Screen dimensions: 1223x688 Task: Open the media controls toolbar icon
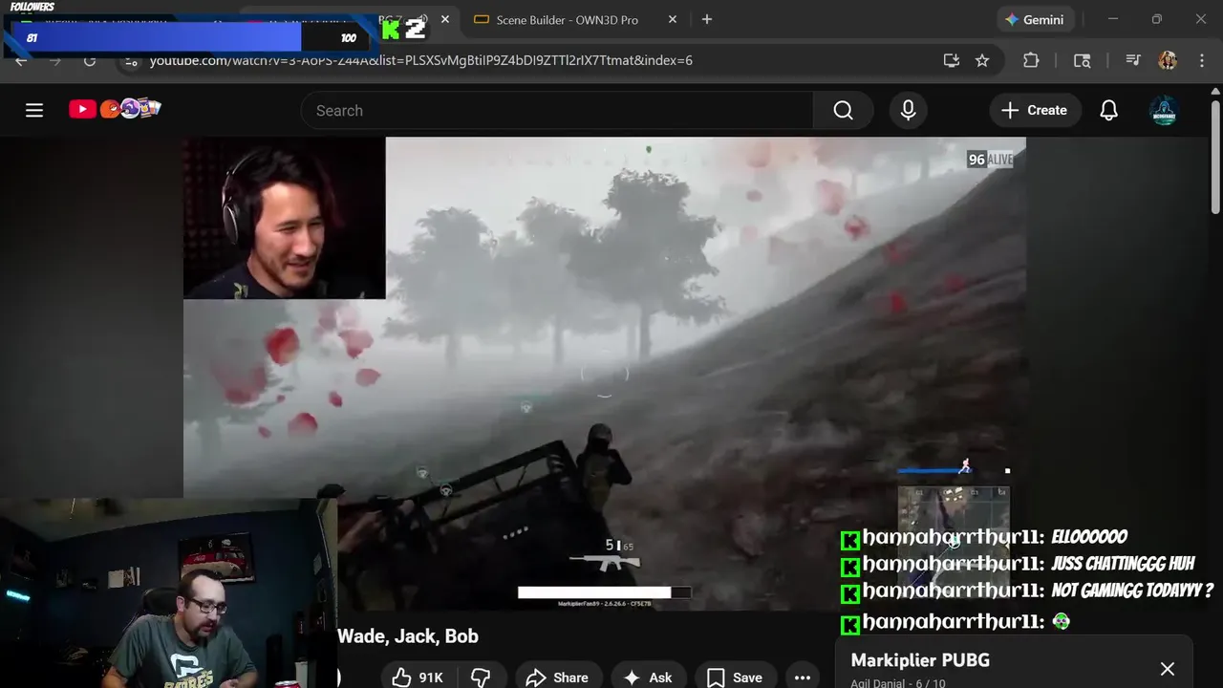(1133, 60)
